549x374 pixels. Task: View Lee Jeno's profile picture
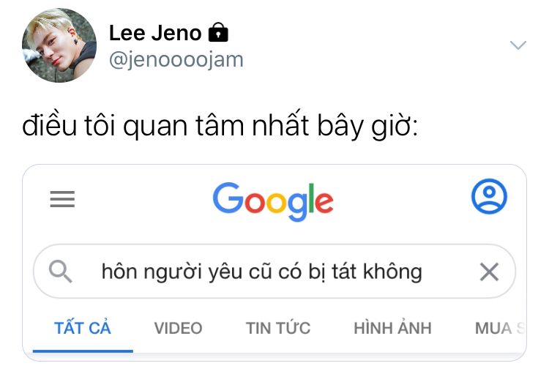tap(59, 45)
